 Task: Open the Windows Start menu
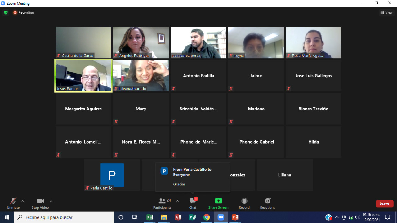[7, 217]
